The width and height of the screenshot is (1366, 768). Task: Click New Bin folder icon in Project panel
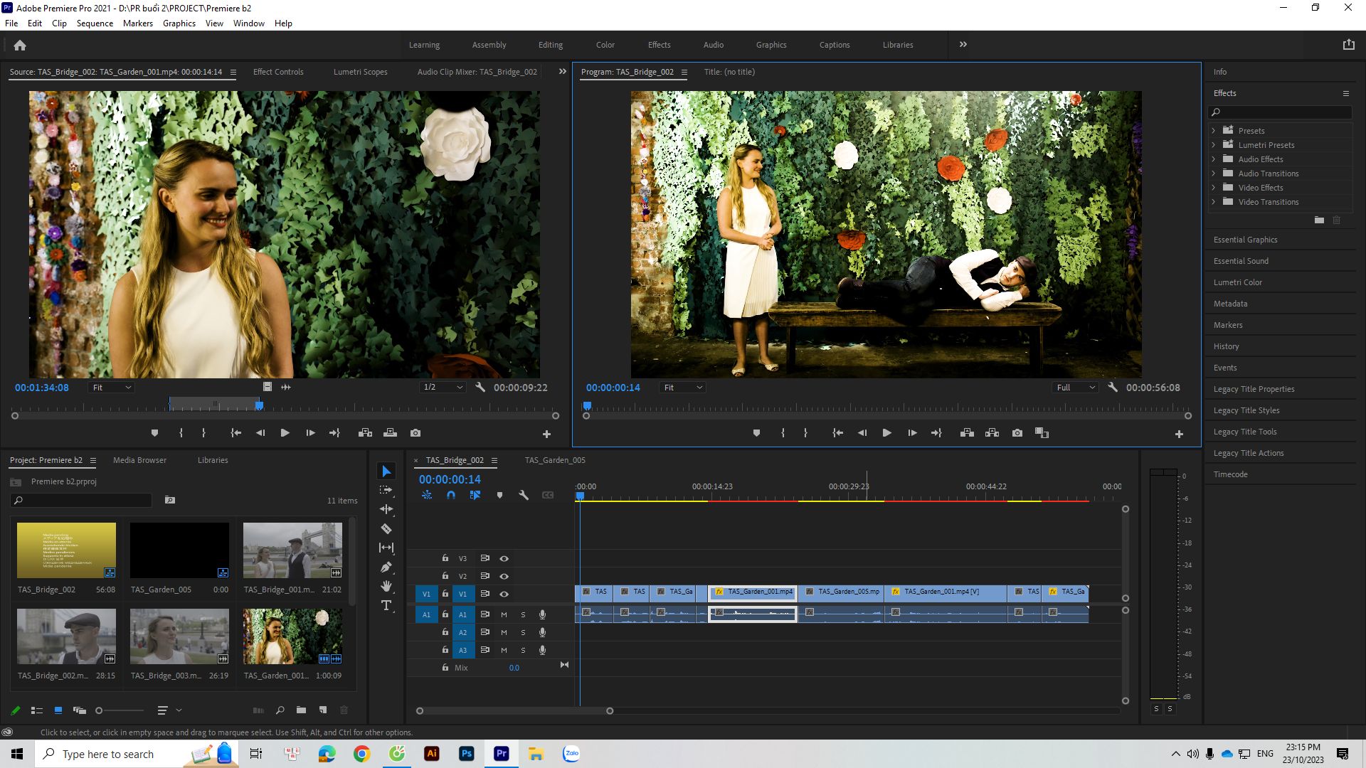pos(301,710)
